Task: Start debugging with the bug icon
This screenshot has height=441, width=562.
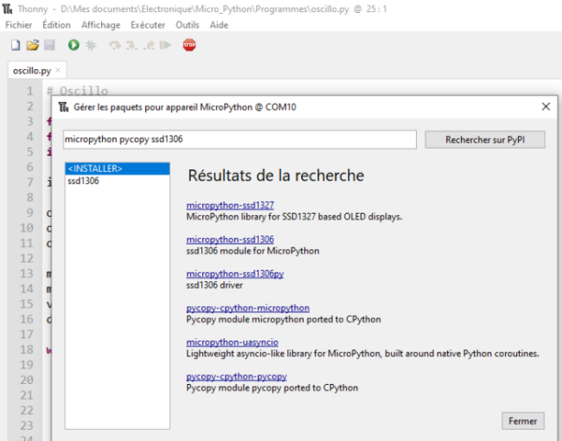Action: (x=91, y=45)
